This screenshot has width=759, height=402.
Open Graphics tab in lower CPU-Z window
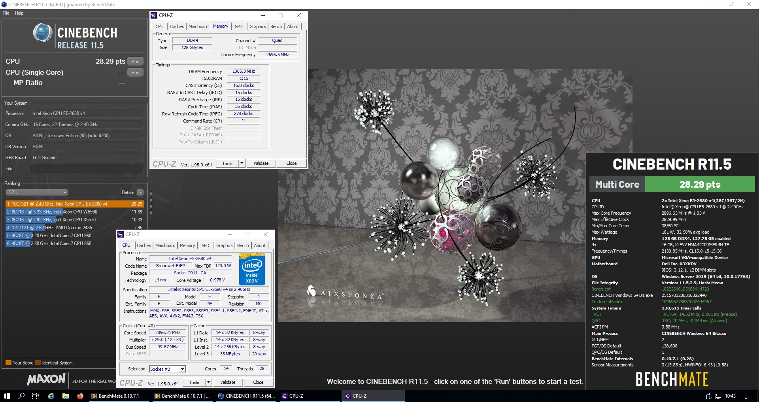pyautogui.click(x=224, y=245)
